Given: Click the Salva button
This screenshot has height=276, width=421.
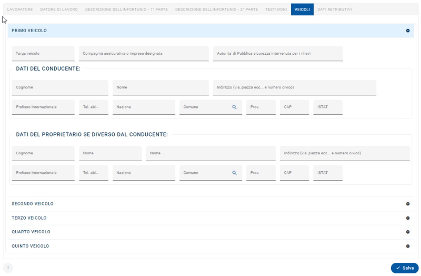Looking at the screenshot, I should tap(405, 268).
